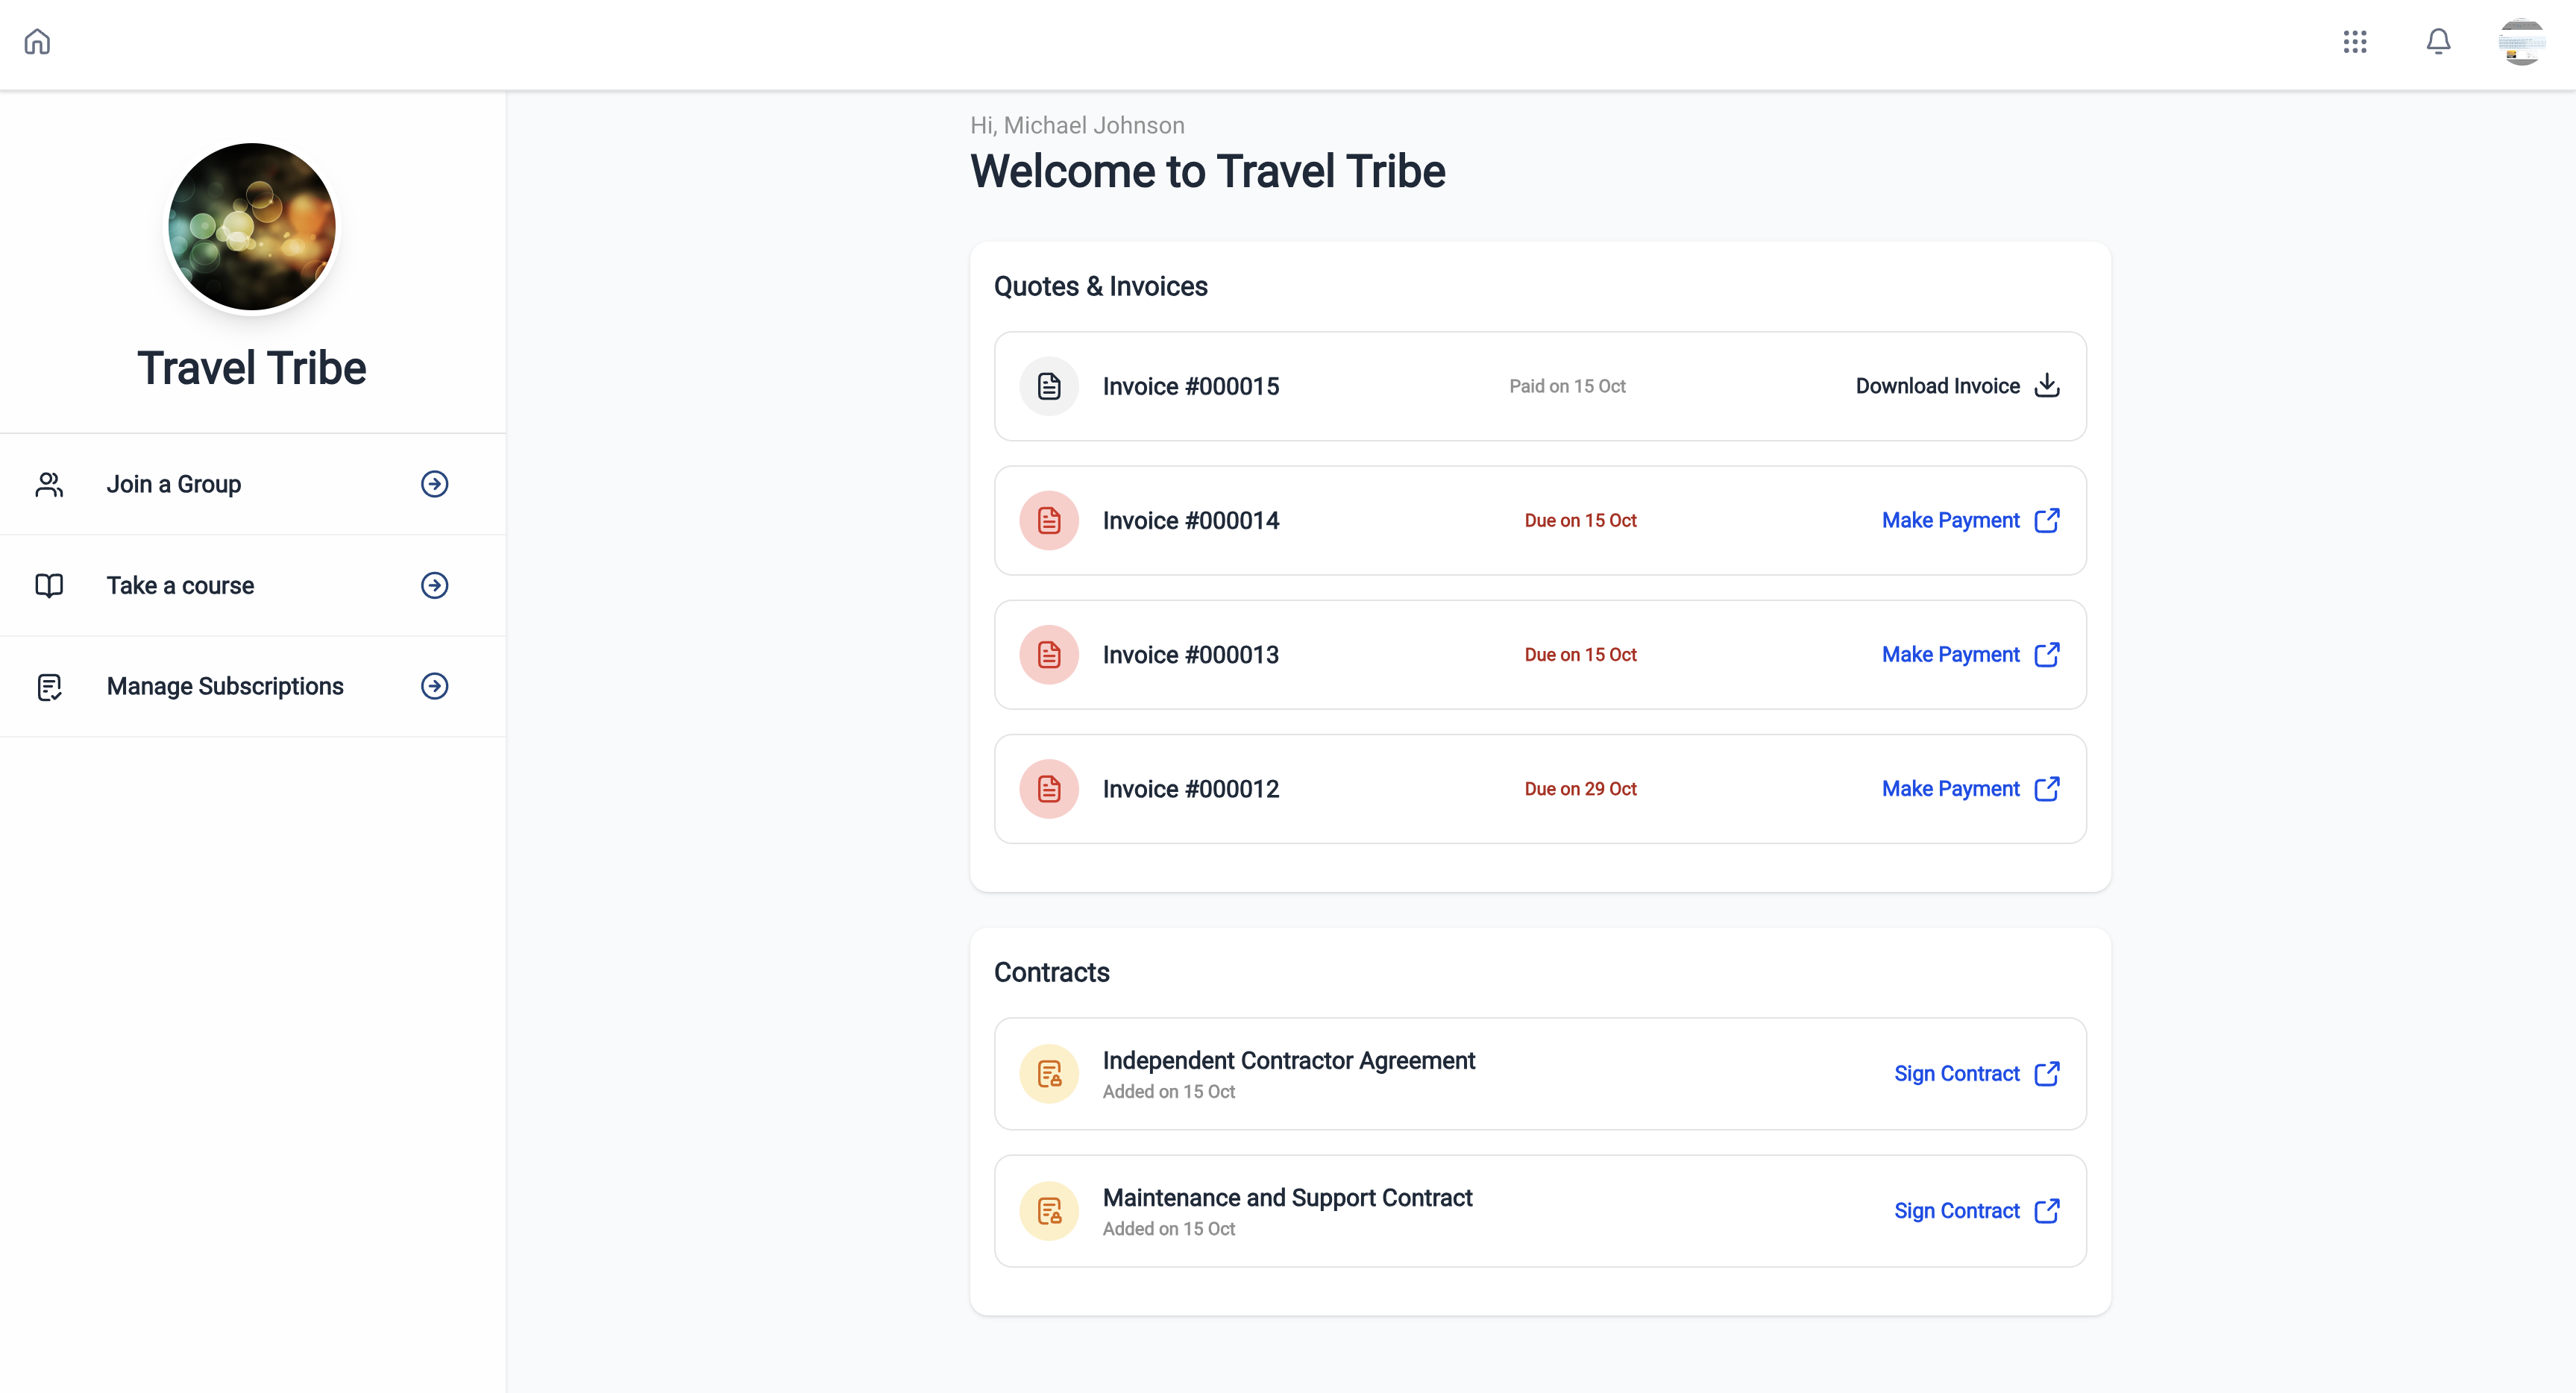This screenshot has width=2576, height=1393.
Task: Click the home icon in top bar
Action: [x=37, y=42]
